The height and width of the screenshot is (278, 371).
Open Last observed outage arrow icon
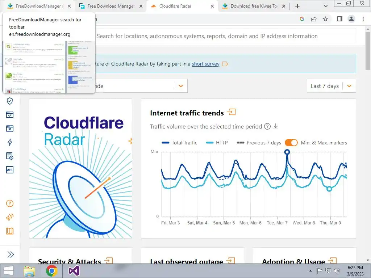click(230, 261)
